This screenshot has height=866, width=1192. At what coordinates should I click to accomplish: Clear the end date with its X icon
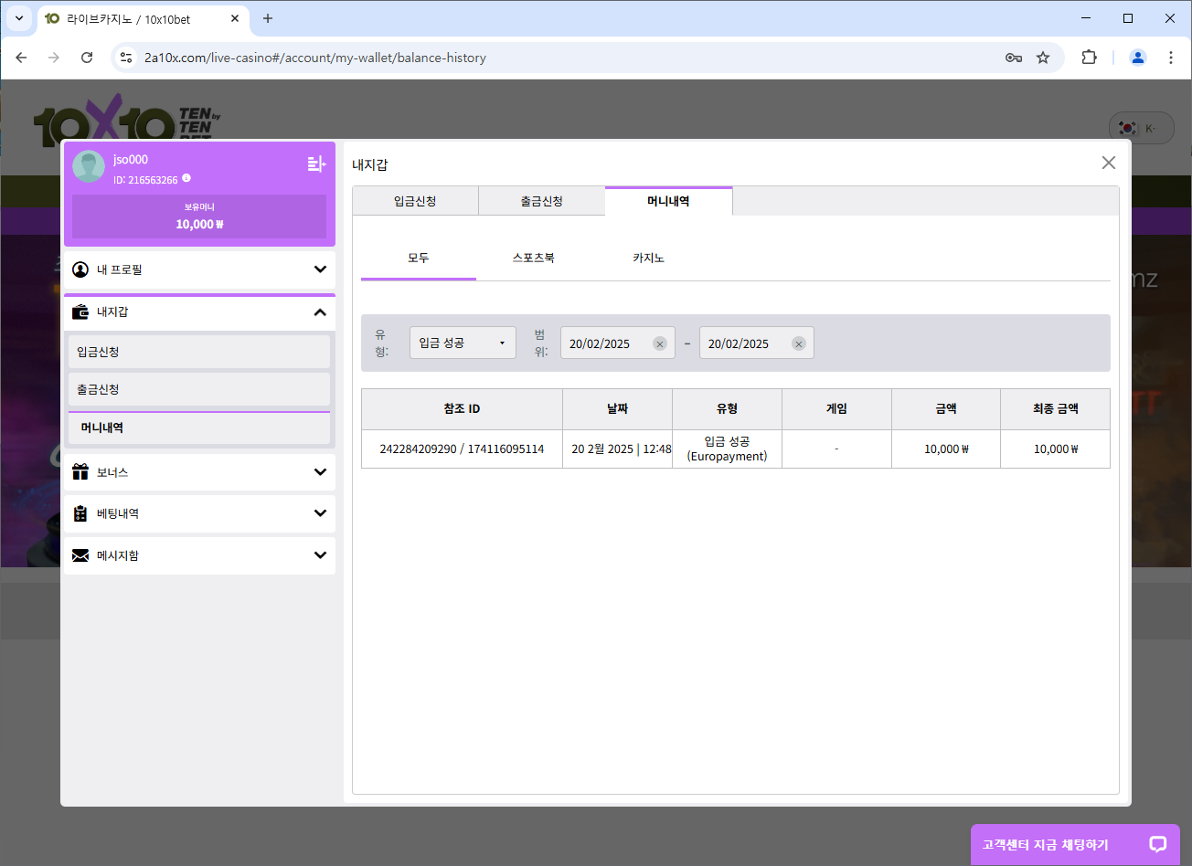798,344
